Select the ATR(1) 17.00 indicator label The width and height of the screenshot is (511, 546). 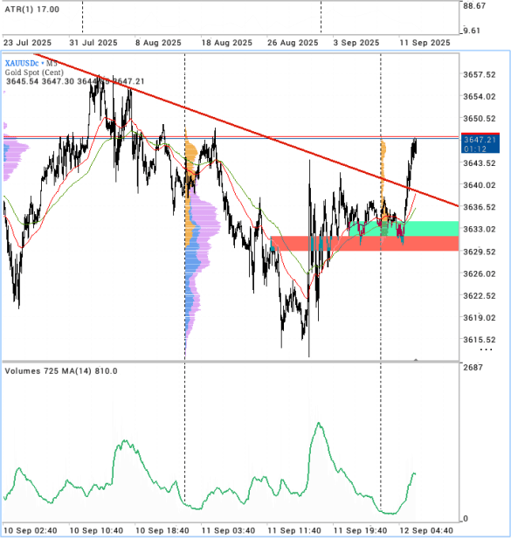click(x=31, y=10)
